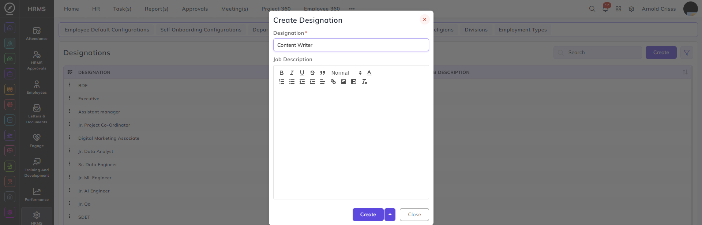702x225 pixels.
Task: Select the Digital Marketing Associate row text
Action: [x=109, y=138]
